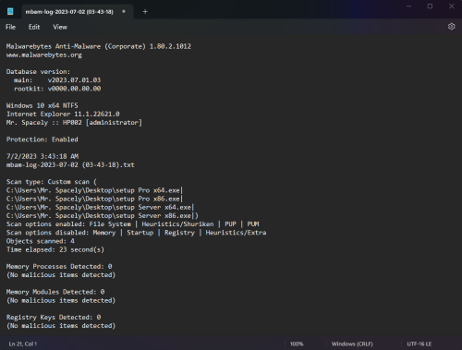Click the 'Scan options enabled' line
Screen dimensions: 462x350
click(x=133, y=224)
